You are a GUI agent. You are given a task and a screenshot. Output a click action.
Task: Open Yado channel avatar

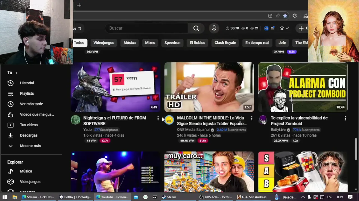click(75, 120)
